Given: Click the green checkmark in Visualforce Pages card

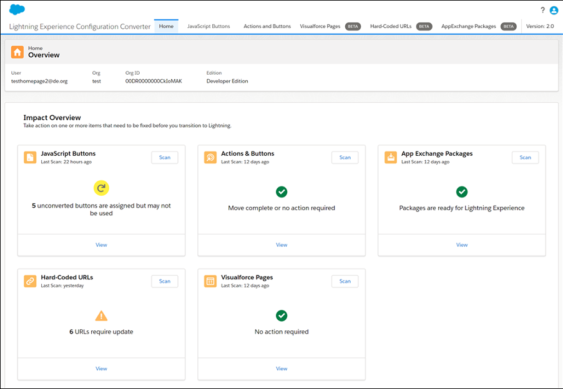Looking at the screenshot, I should (281, 315).
